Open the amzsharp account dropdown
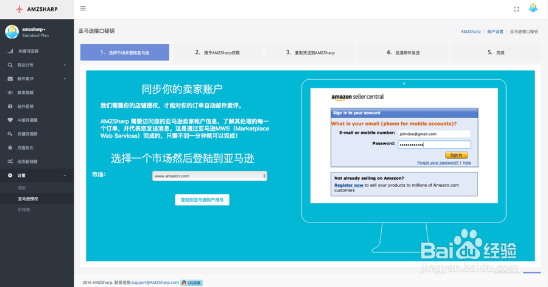Screen dimensions: 548x287 (34, 29)
